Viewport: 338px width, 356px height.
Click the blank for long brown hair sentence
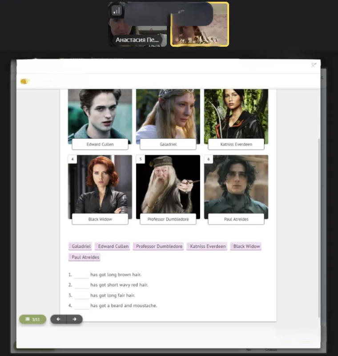point(81,275)
